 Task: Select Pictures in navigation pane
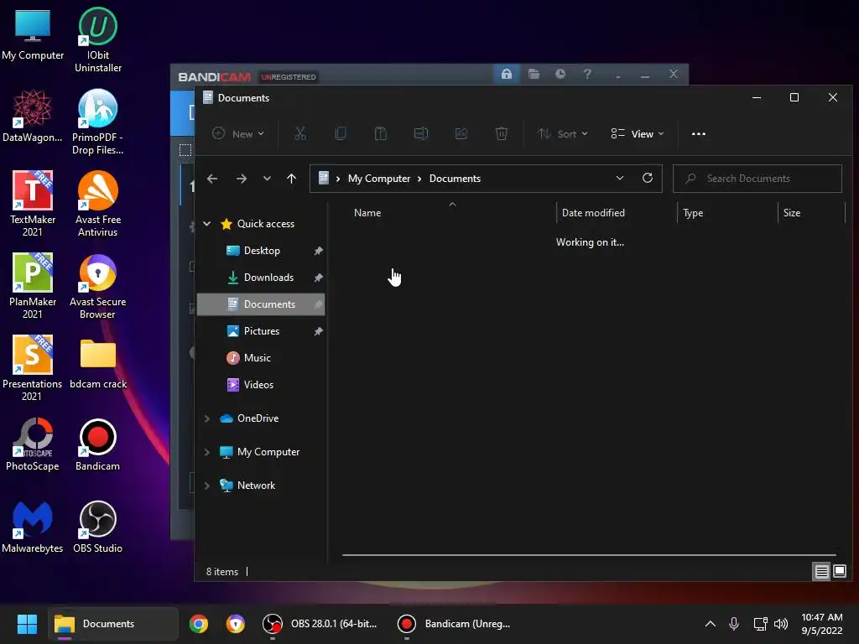tap(261, 330)
